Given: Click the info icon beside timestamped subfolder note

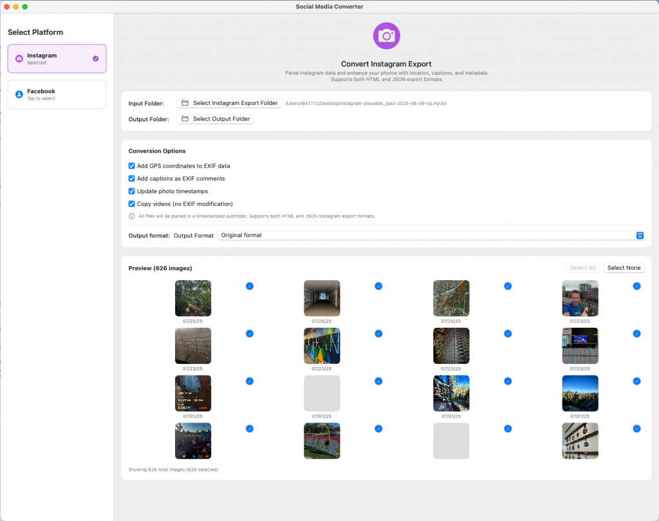Looking at the screenshot, I should click(x=131, y=216).
